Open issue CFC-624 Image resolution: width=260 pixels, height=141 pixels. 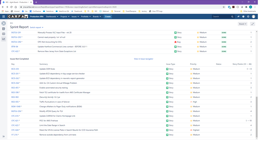point(15,130)
